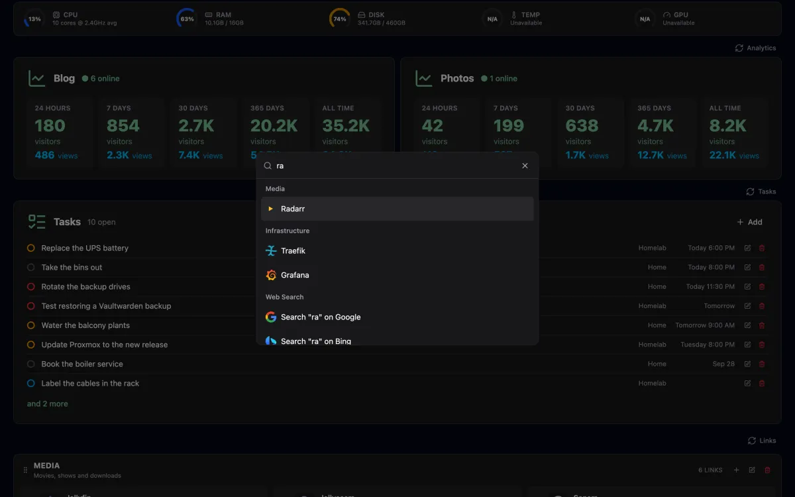The height and width of the screenshot is (497, 795).
Task: Click Blog "6 online" status
Action: click(x=101, y=78)
